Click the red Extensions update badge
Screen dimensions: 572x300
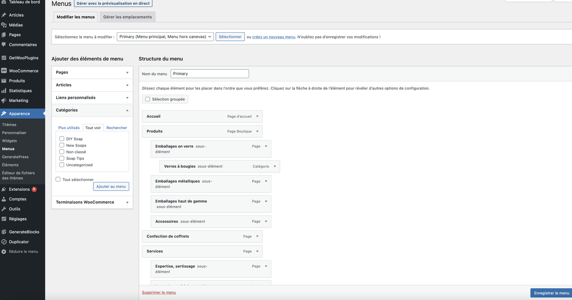(x=34, y=189)
